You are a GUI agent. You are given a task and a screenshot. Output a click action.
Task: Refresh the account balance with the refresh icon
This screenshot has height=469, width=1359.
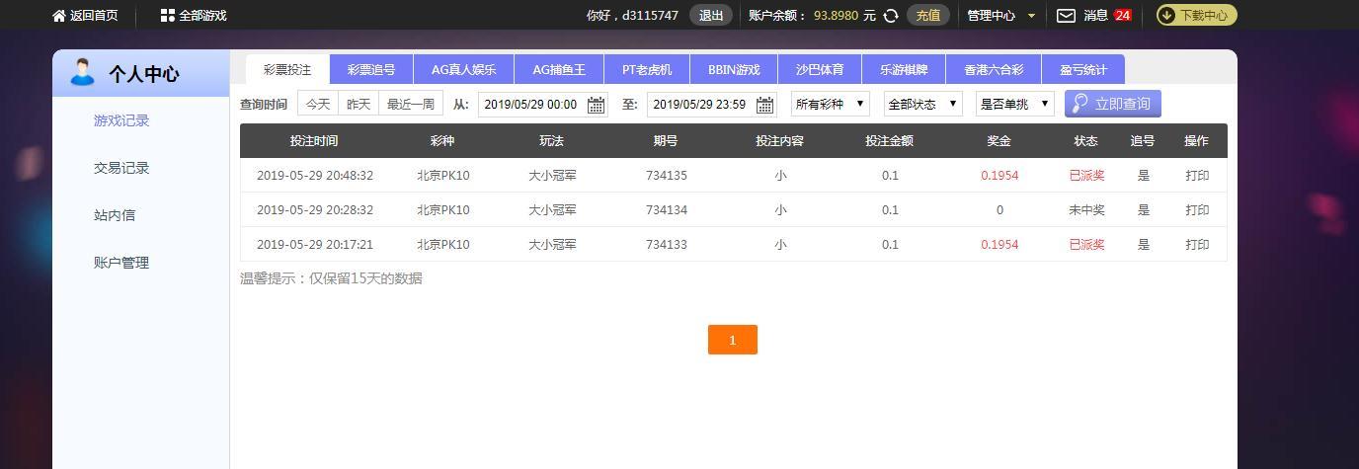891,15
